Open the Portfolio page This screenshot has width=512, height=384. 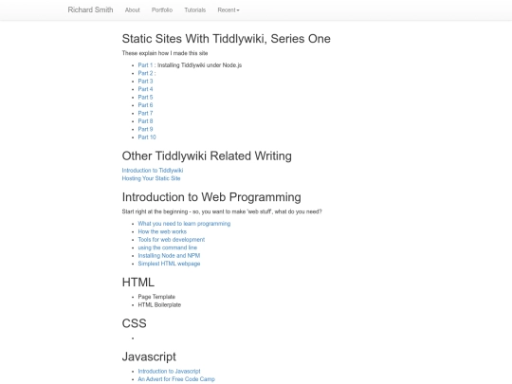coord(162,10)
